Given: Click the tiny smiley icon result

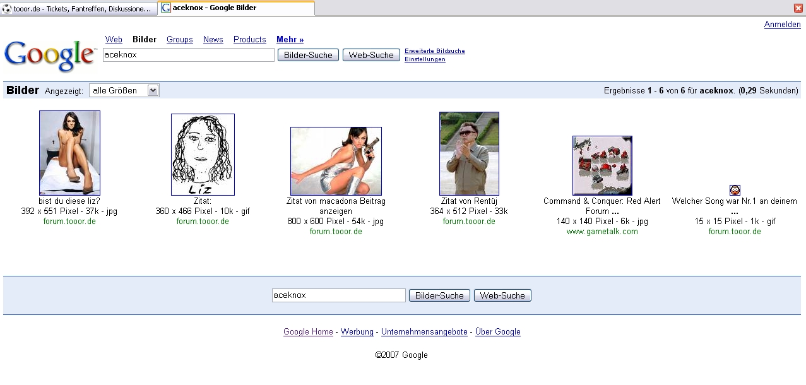Looking at the screenshot, I should click(x=735, y=190).
